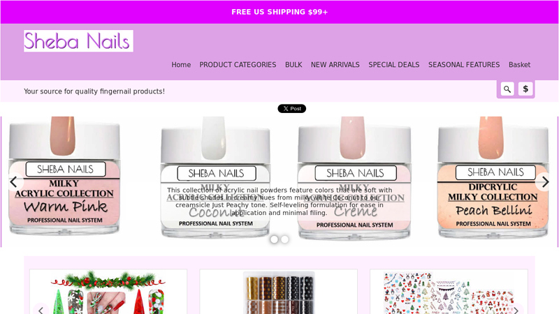Show next products in lower carousel
This screenshot has width=559, height=314.
click(516, 310)
